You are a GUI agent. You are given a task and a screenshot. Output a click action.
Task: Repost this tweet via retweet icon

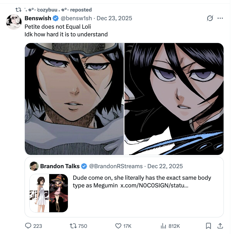(73, 226)
